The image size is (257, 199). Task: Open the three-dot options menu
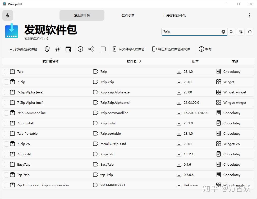249,15
